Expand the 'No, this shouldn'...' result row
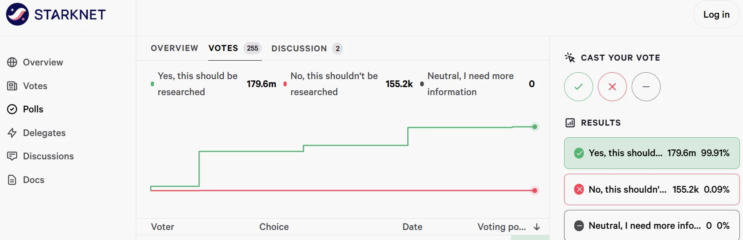Viewport: 743px width, 240px height. click(652, 189)
